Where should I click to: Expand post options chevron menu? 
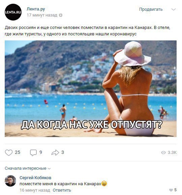click(174, 9)
